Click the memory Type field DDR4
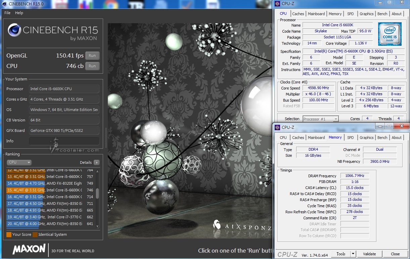 click(x=313, y=149)
